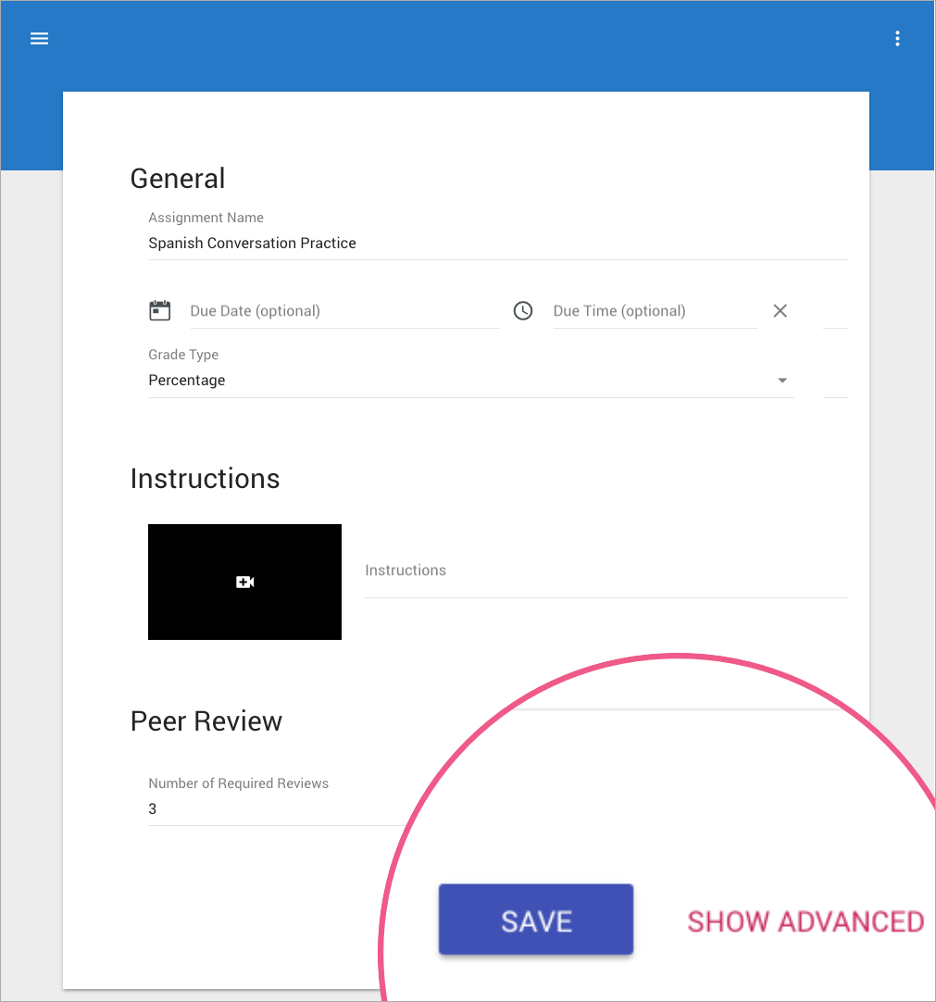Open the hamburger navigation menu
Image resolution: width=936 pixels, height=1002 pixels.
[x=39, y=39]
